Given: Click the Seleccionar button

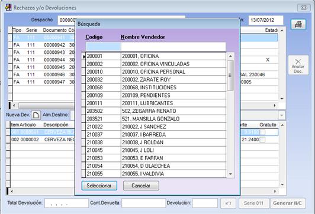Looking at the screenshot, I should [99, 186].
